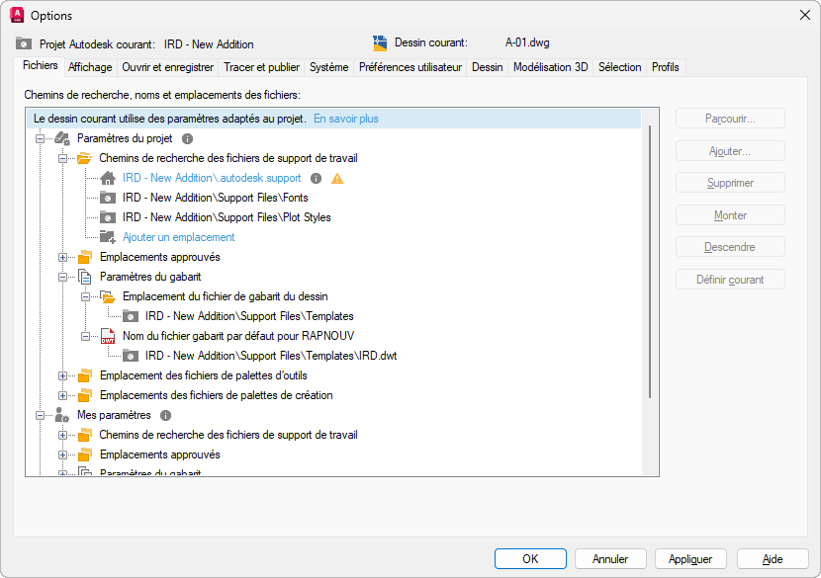Image resolution: width=821 pixels, height=578 pixels.
Task: Collapse Nom du fichier gabarit par défaut node
Action: [x=86, y=336]
